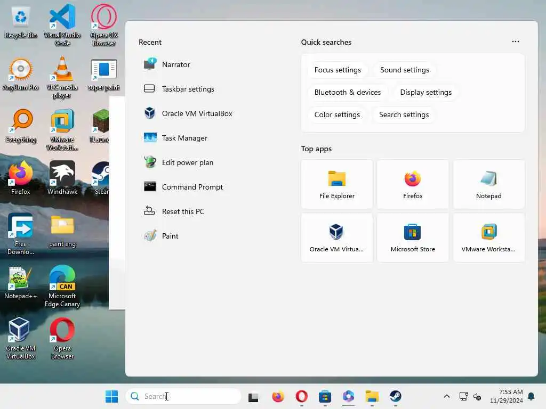This screenshot has height=409, width=546.
Task: Launch Command Prompt from the Recent list
Action: click(x=183, y=187)
